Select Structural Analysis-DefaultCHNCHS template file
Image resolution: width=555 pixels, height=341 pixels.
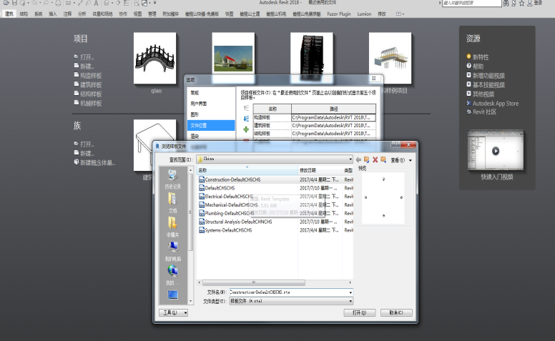235,222
